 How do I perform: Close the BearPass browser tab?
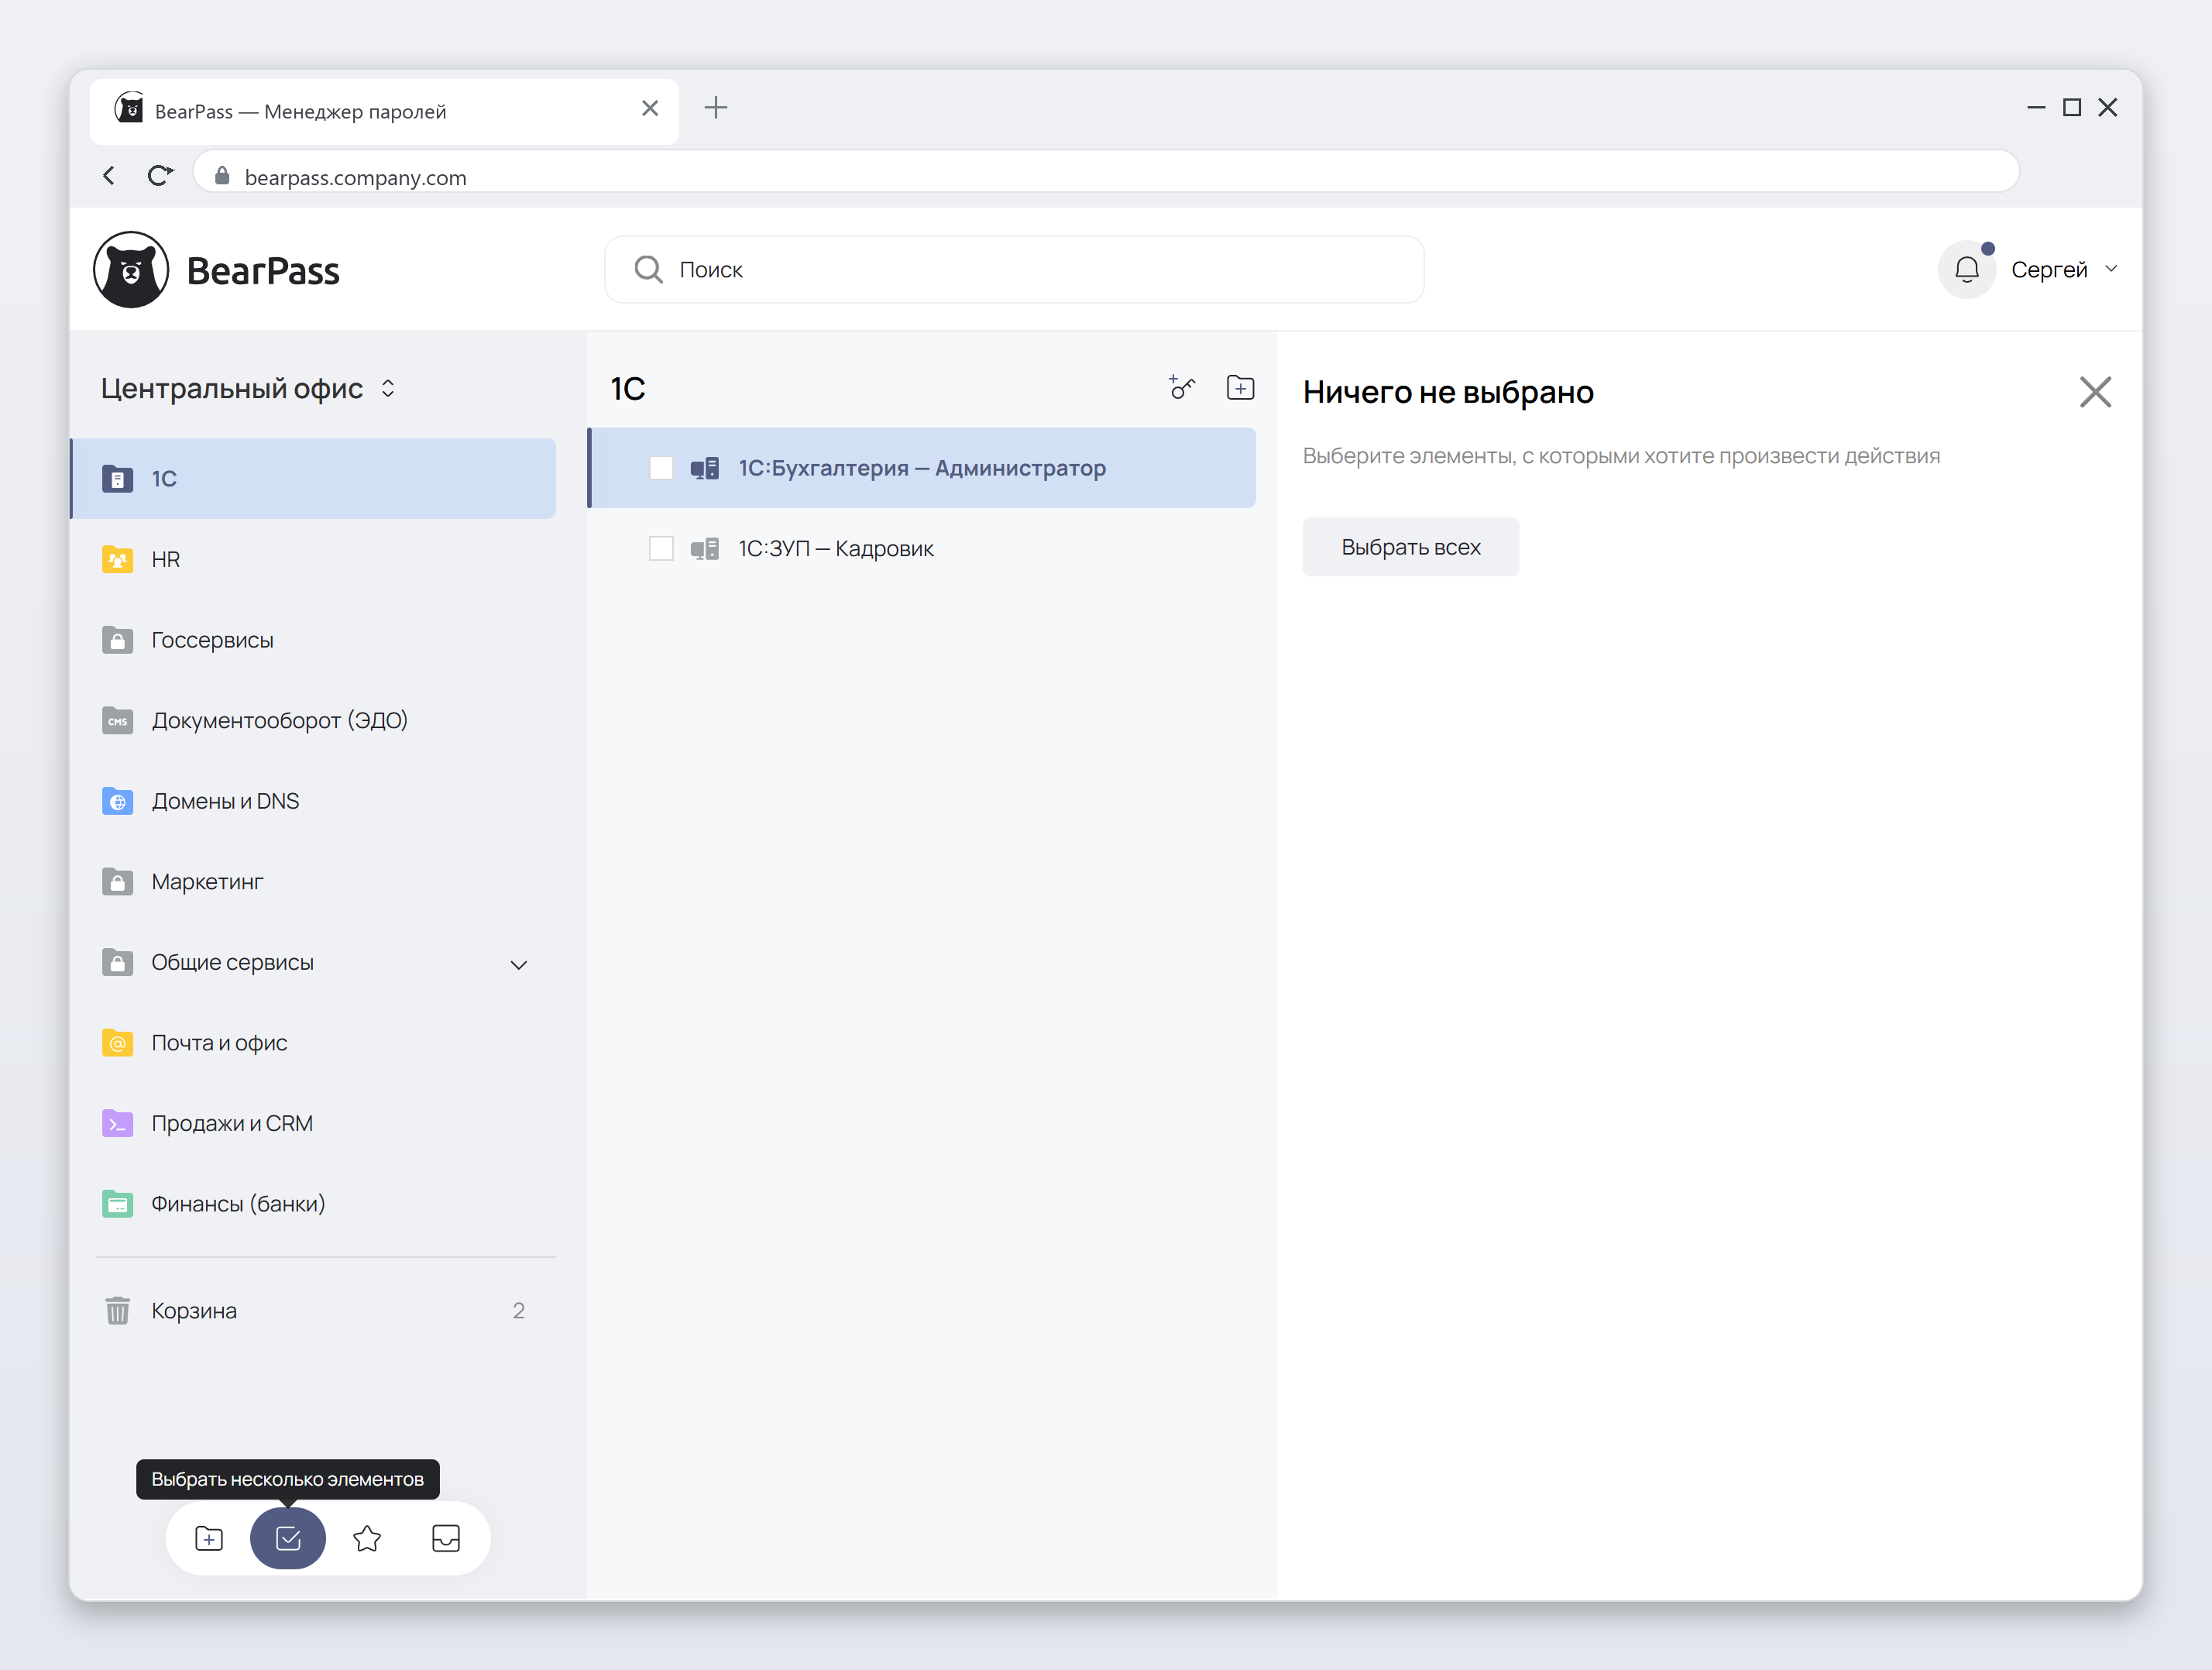pos(650,108)
